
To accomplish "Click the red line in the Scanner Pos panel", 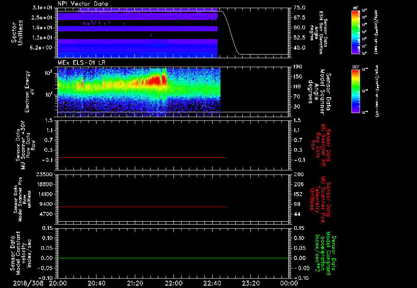I will click(141, 207).
